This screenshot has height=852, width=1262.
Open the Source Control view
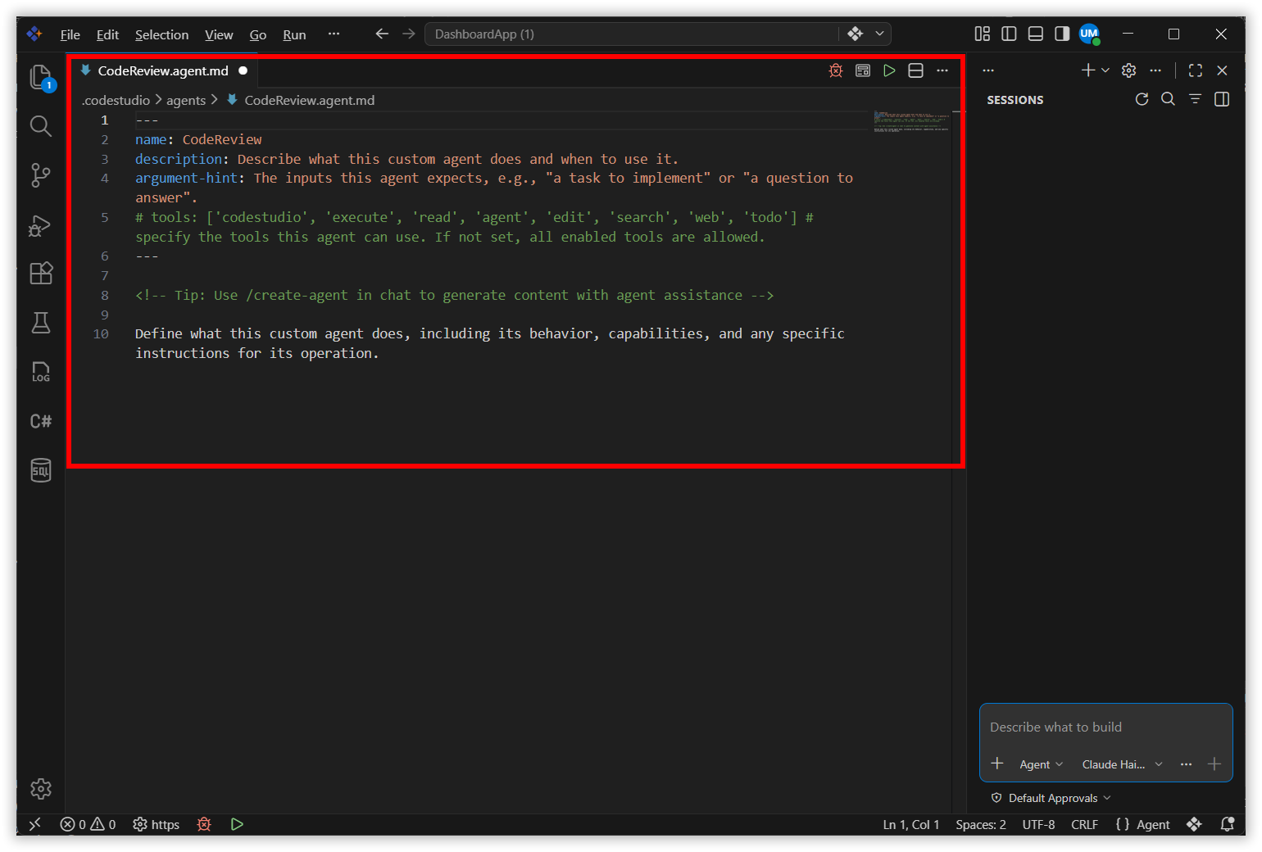[x=41, y=175]
